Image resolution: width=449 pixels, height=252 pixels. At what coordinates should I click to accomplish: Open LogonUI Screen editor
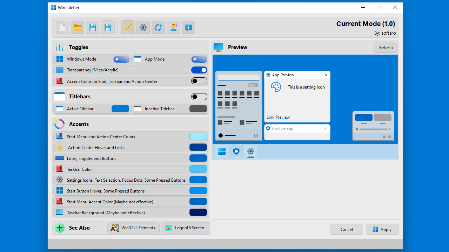185,228
